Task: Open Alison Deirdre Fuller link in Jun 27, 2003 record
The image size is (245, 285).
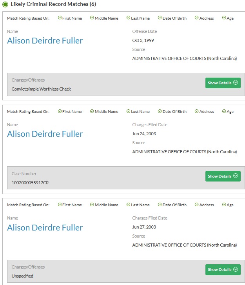Action: tap(45, 228)
